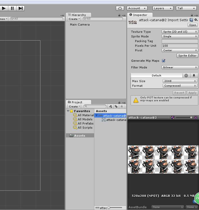Click the sprite sheet preview image
The image size is (199, 210).
point(163,159)
